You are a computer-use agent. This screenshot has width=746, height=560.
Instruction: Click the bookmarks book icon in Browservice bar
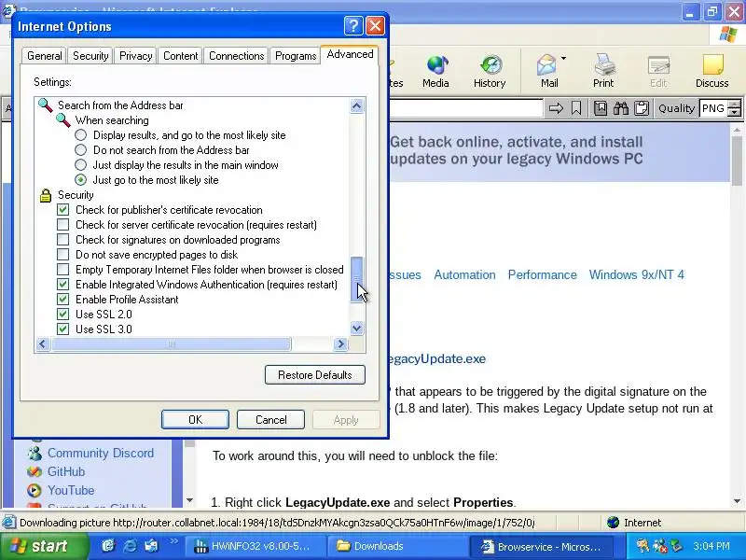coord(601,108)
